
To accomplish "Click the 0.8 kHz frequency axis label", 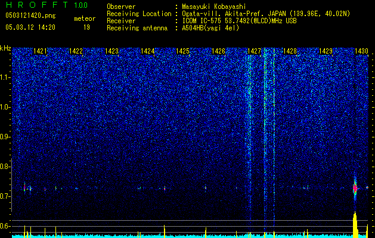I will coord(5,167).
